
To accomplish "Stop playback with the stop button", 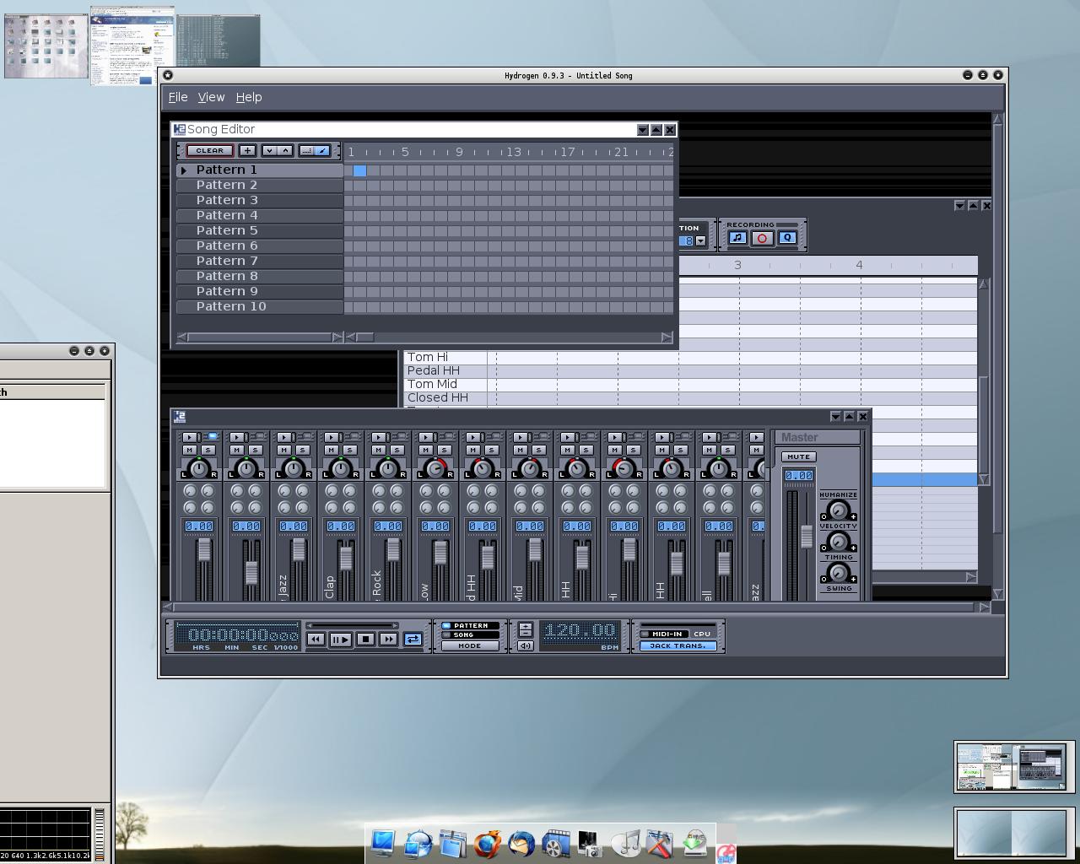I will pyautogui.click(x=365, y=640).
